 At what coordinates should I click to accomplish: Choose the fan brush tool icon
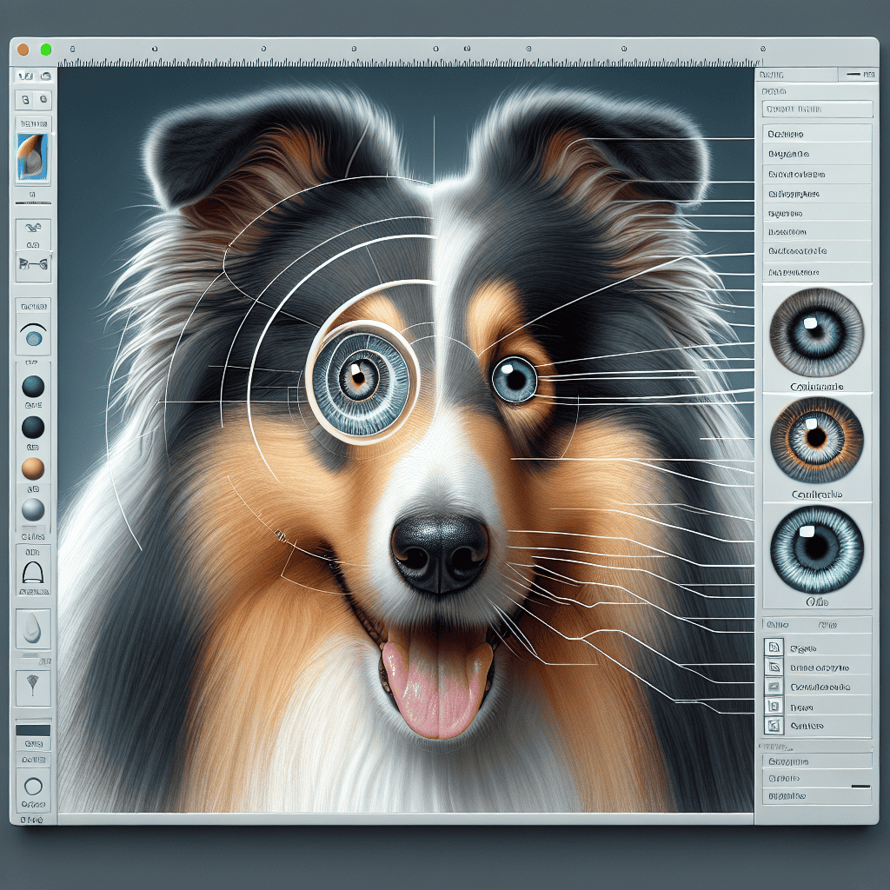click(33, 687)
